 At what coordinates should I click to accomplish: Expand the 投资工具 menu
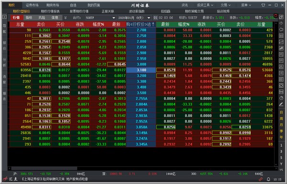click(x=205, y=5)
